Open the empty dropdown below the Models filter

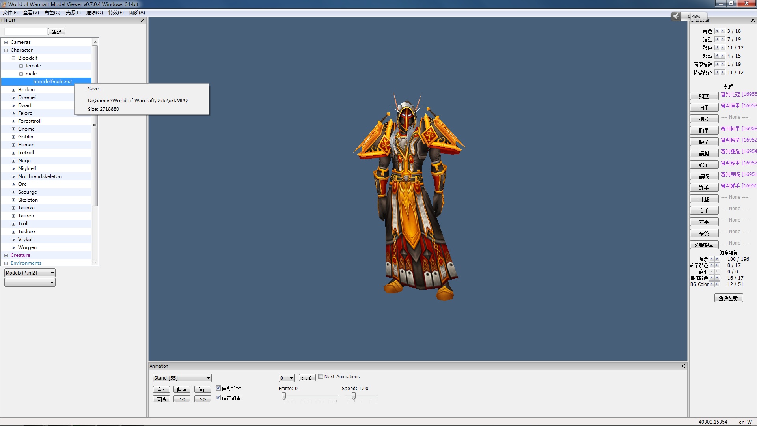point(30,282)
